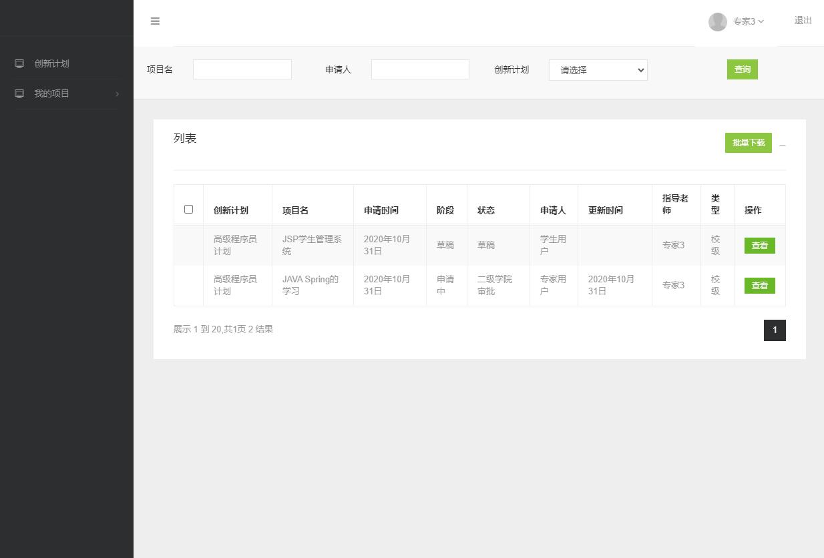
Task: Click the minimize dash near 批量下载
Action: (782, 146)
